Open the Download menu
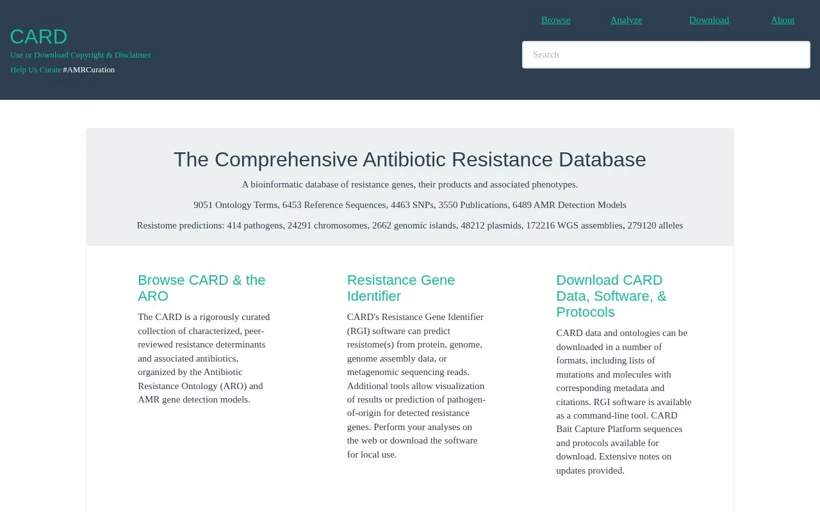 click(709, 20)
